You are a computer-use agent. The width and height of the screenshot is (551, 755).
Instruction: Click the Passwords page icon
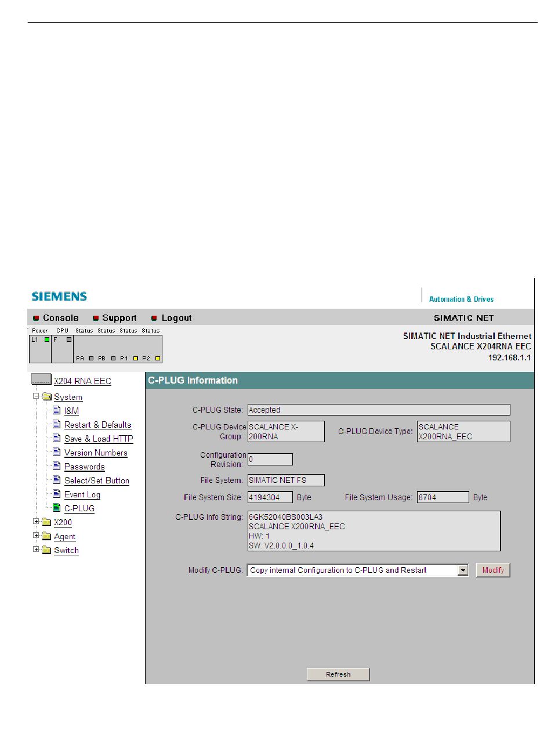[x=57, y=466]
